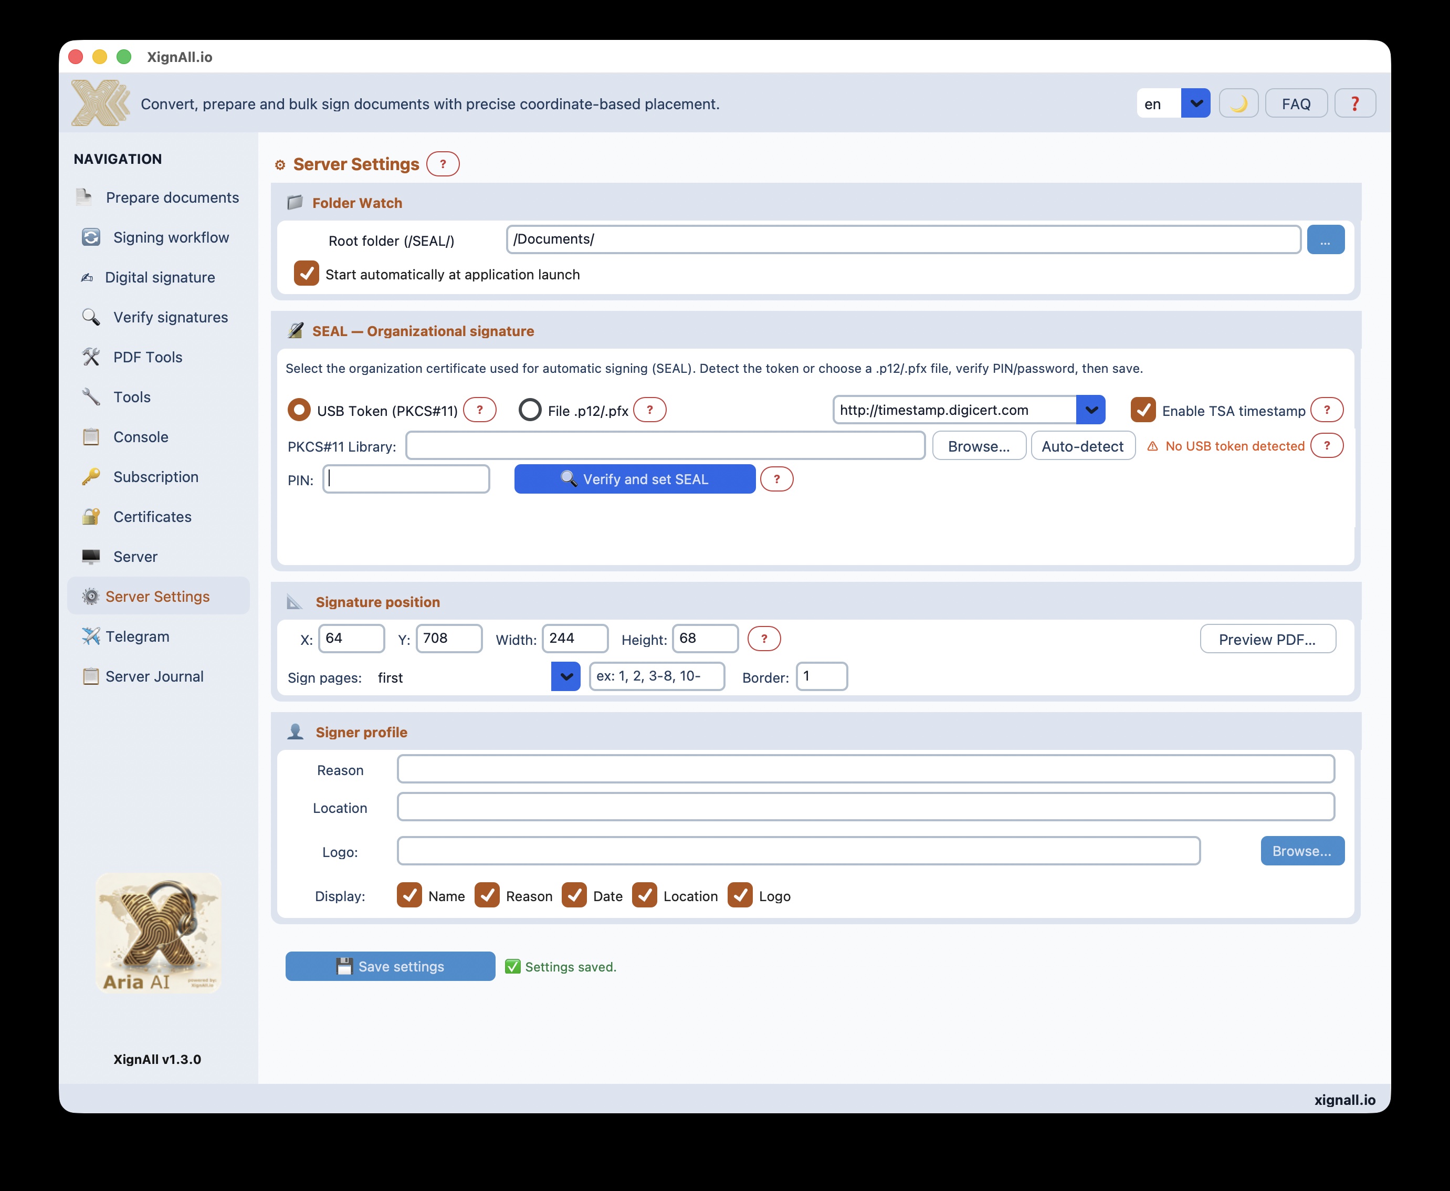Click the Root folder path field
The height and width of the screenshot is (1191, 1450).
point(903,239)
